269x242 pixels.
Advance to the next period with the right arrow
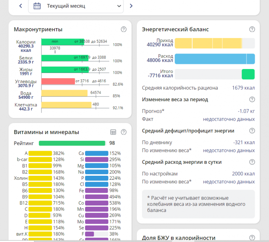pos(131,6)
